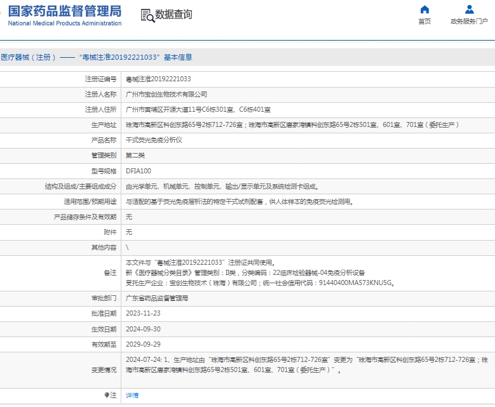Click the 注册证编号 label
Image resolution: width=495 pixels, height=407 pixels.
pos(100,79)
